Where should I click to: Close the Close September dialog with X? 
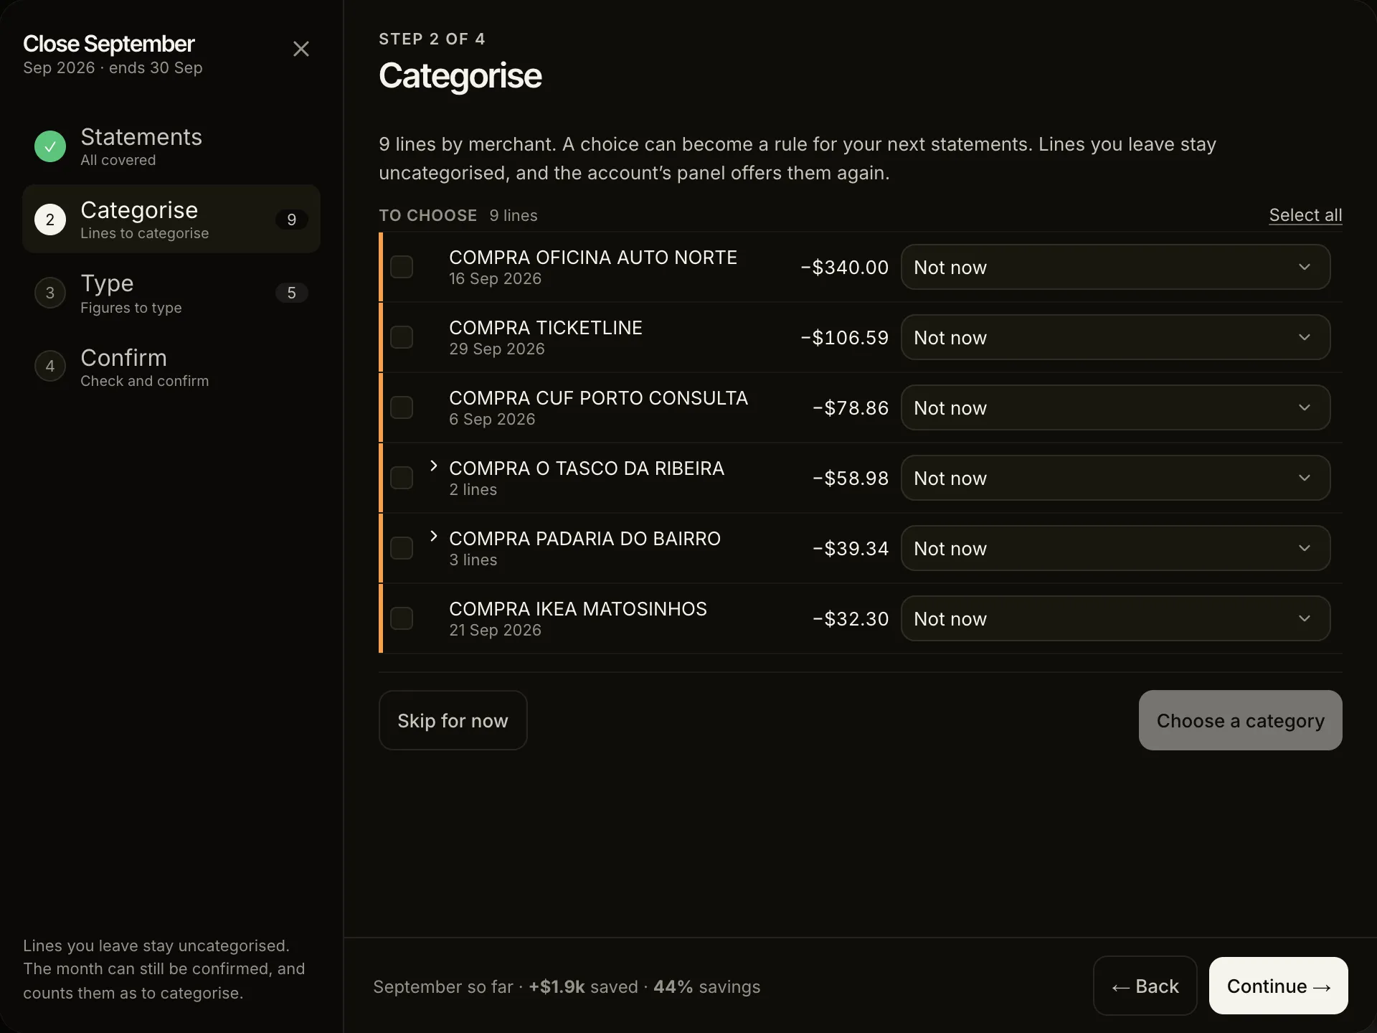[x=301, y=49]
